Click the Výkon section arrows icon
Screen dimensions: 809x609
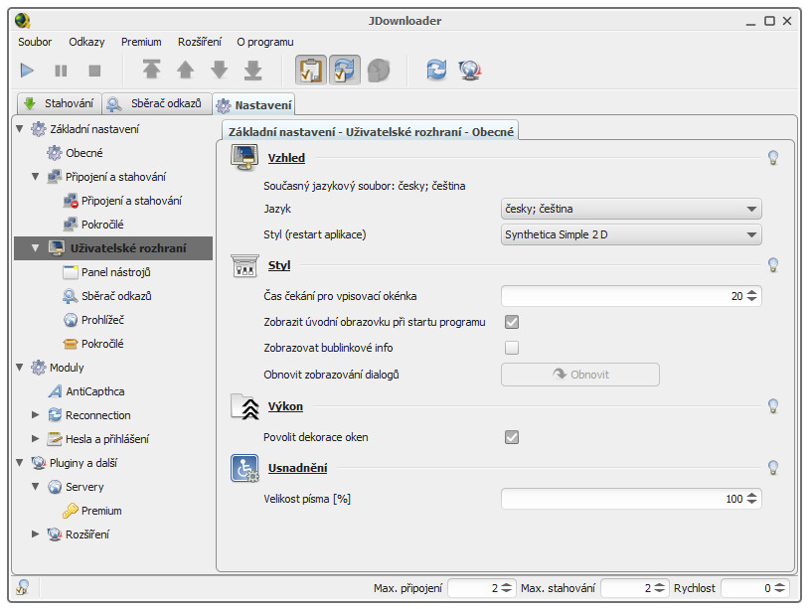click(x=244, y=406)
